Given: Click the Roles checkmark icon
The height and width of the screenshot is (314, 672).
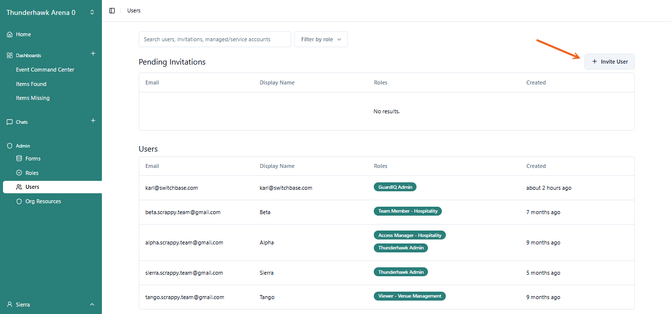Looking at the screenshot, I should pyautogui.click(x=19, y=173).
